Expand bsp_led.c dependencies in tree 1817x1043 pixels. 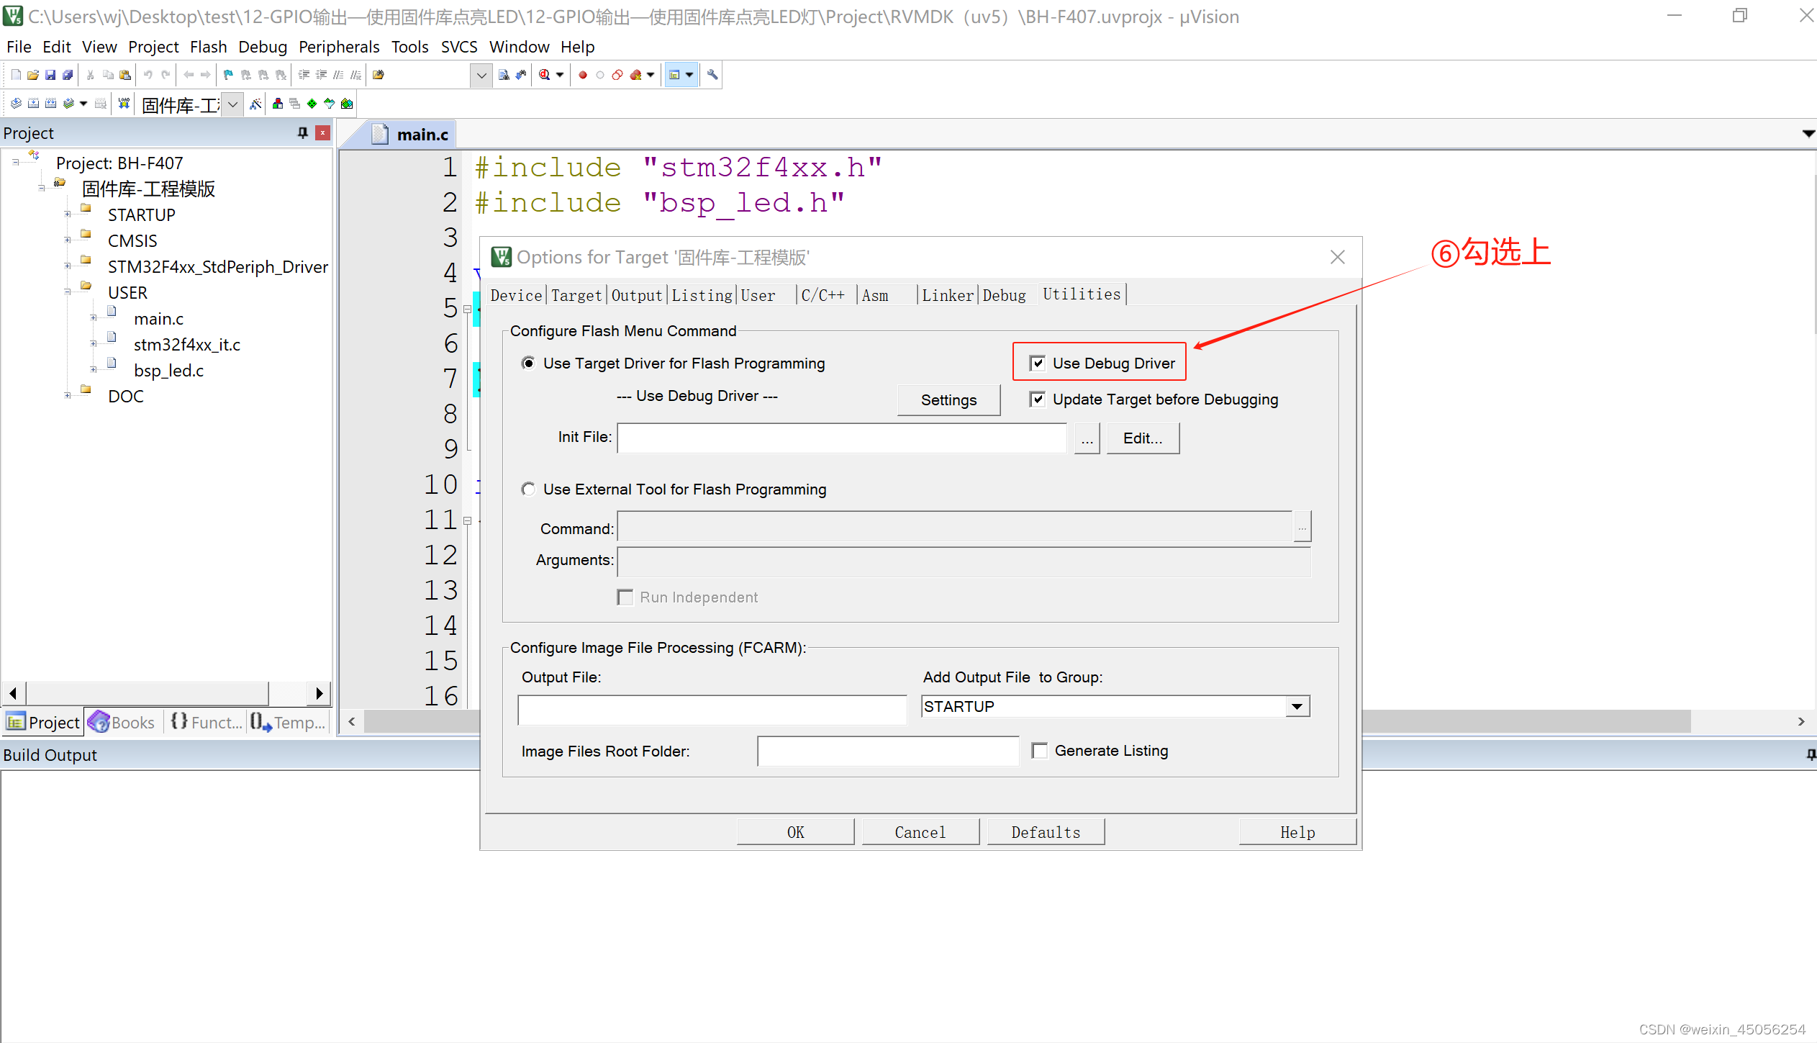94,370
